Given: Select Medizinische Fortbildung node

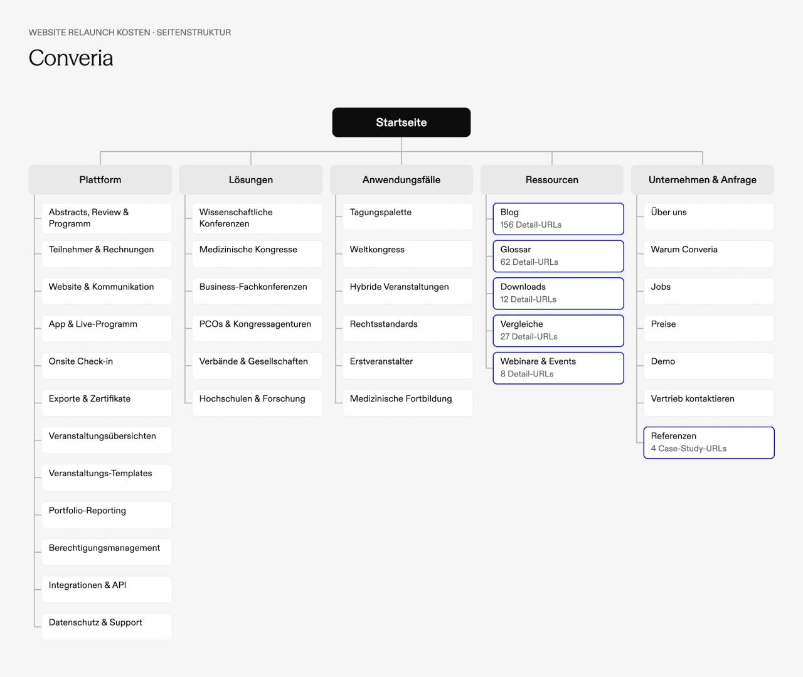Looking at the screenshot, I should pyautogui.click(x=408, y=403).
